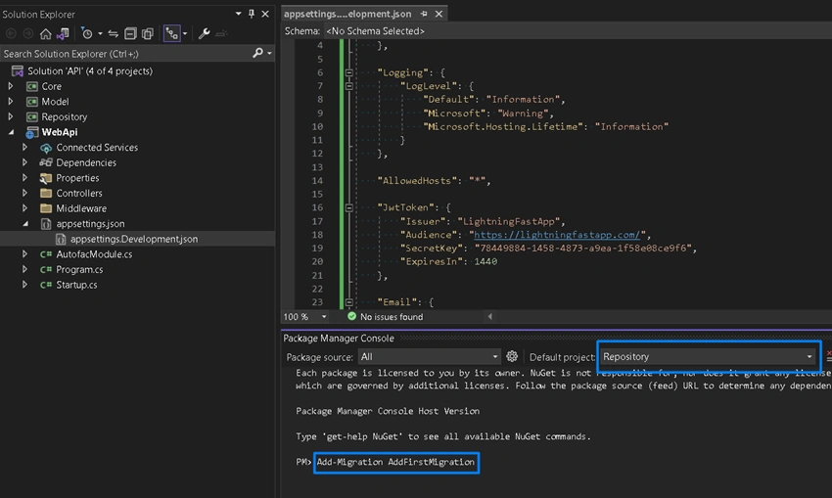832x498 pixels.
Task: Click the Preview Selected Items icon
Action: 221,34
